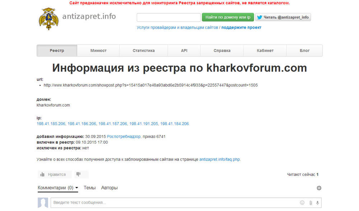Screen dimensions: 359x211
Task: Click the microphone voice input icon
Action: (x=317, y=203)
